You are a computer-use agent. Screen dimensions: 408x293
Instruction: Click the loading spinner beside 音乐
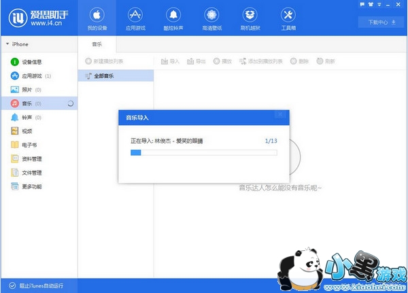coord(70,103)
